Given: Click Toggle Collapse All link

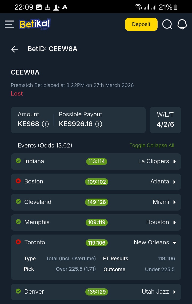Looking at the screenshot, I should [x=152, y=145].
